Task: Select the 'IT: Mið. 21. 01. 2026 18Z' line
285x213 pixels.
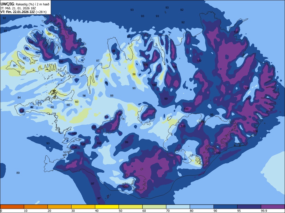Action: 18,8
